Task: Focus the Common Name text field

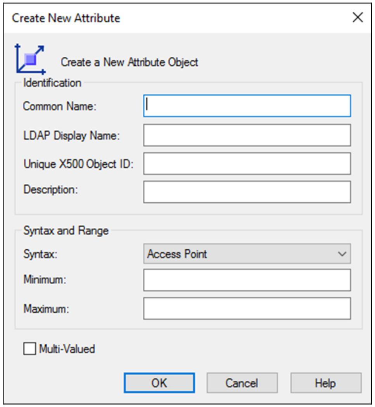Action: point(247,106)
